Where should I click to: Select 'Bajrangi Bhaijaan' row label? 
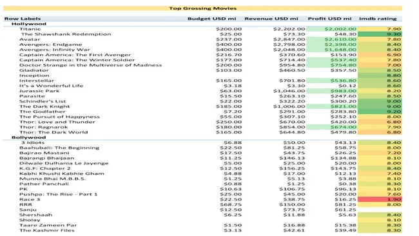pos(47,158)
